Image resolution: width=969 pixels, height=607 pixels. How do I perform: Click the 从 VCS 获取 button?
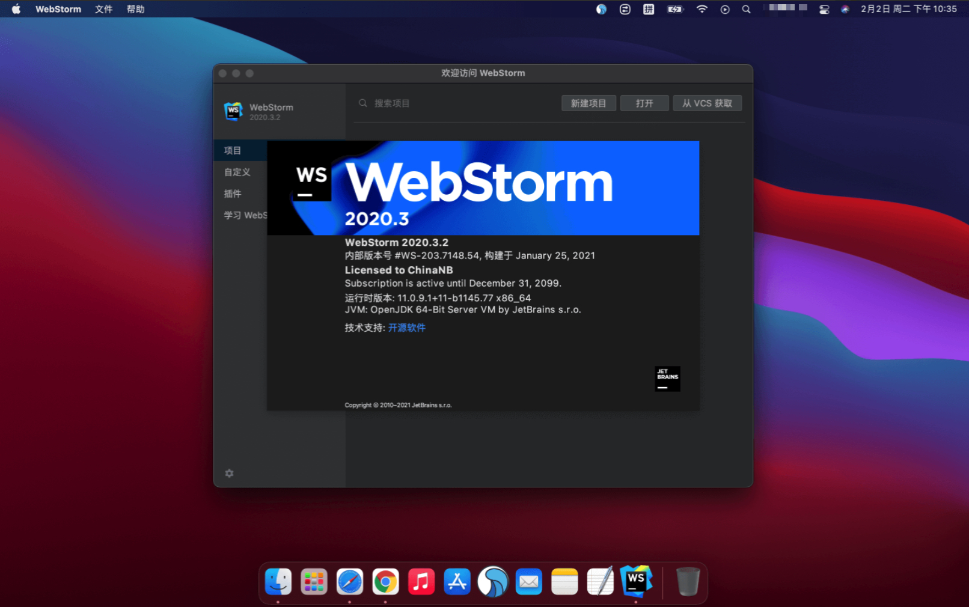tap(707, 103)
